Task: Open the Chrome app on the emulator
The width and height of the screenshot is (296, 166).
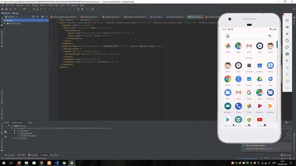Action: pyautogui.click(x=228, y=79)
